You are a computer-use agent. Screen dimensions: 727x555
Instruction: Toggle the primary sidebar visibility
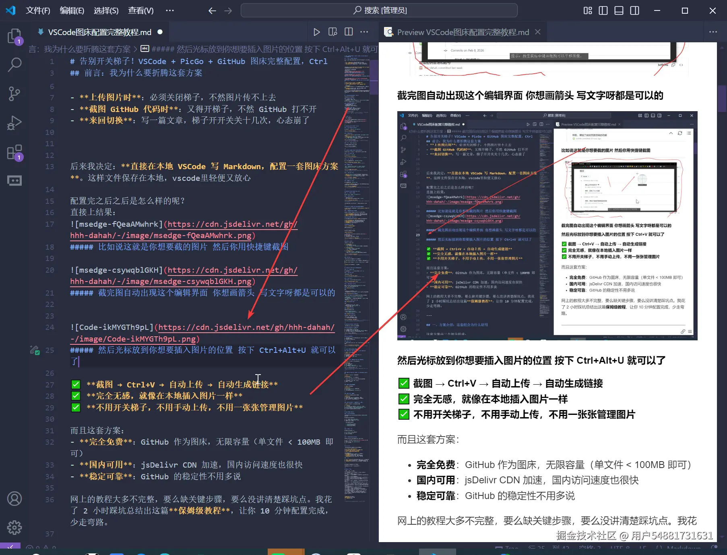[x=603, y=10]
